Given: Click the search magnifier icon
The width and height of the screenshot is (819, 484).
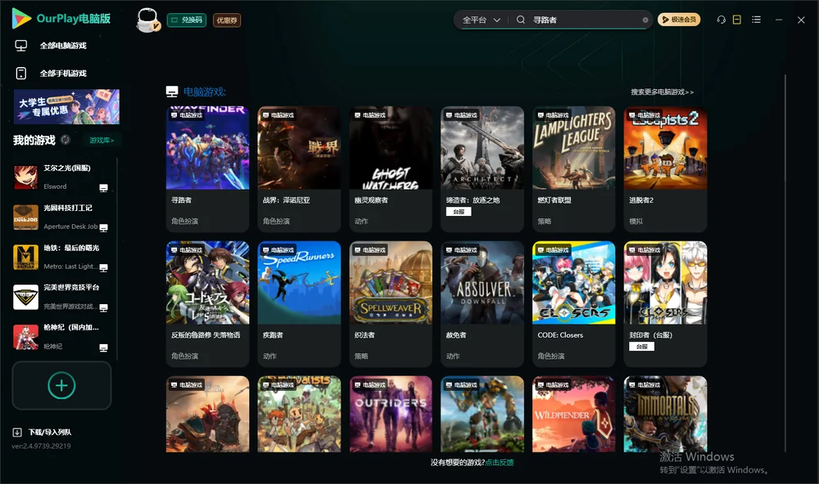Looking at the screenshot, I should (521, 20).
